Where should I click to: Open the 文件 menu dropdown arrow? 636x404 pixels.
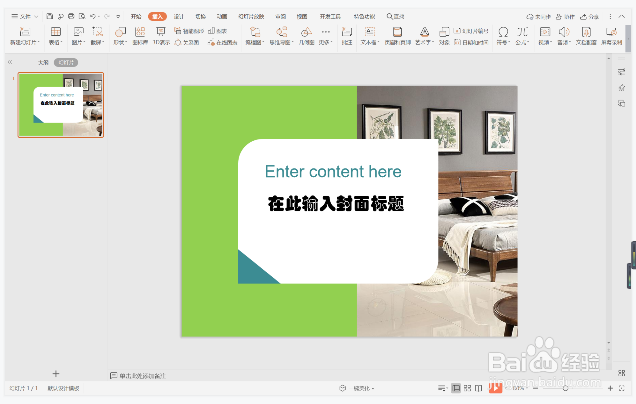[x=36, y=17]
